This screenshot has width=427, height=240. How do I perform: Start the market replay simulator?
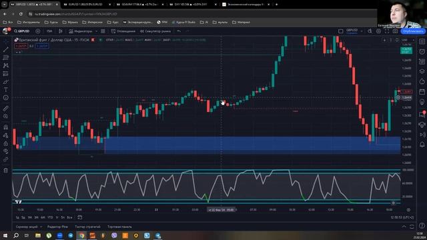(155, 31)
